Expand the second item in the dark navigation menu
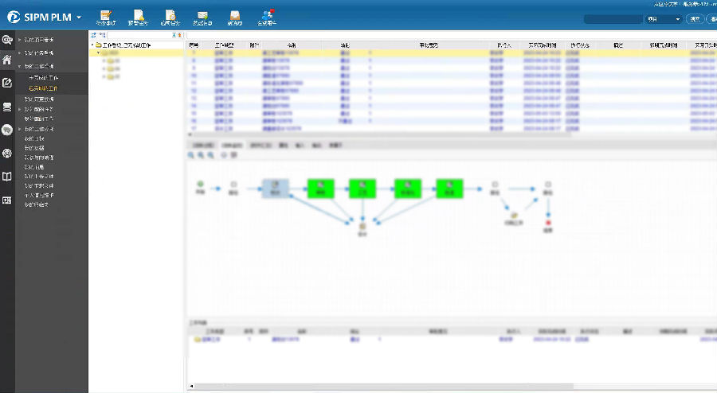This screenshot has height=393, width=717. click(x=20, y=53)
